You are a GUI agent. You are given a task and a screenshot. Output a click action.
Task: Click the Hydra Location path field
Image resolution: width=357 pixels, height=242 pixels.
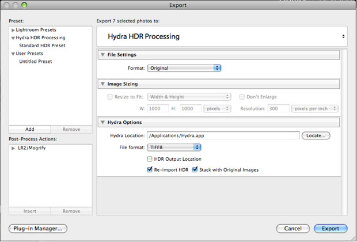click(223, 135)
